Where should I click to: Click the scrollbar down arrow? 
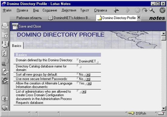point(164,108)
